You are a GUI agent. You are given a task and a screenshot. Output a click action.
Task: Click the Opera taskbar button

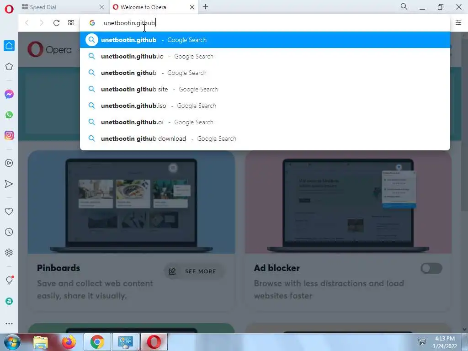click(154, 342)
